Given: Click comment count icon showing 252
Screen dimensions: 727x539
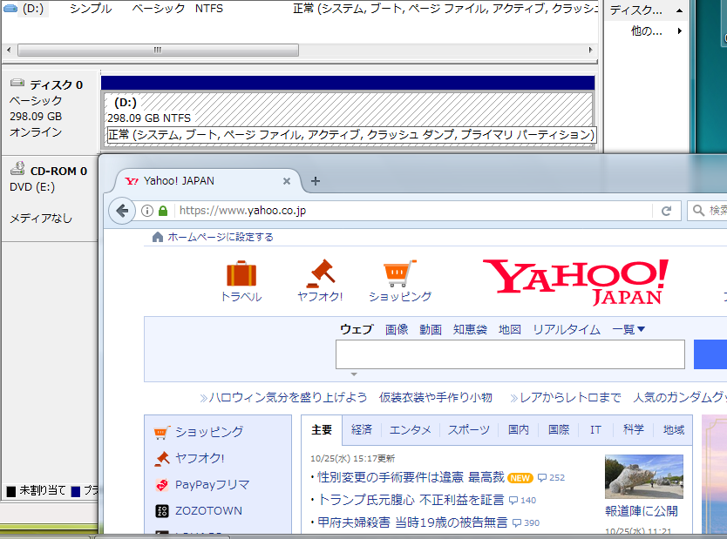Looking at the screenshot, I should pos(542,478).
